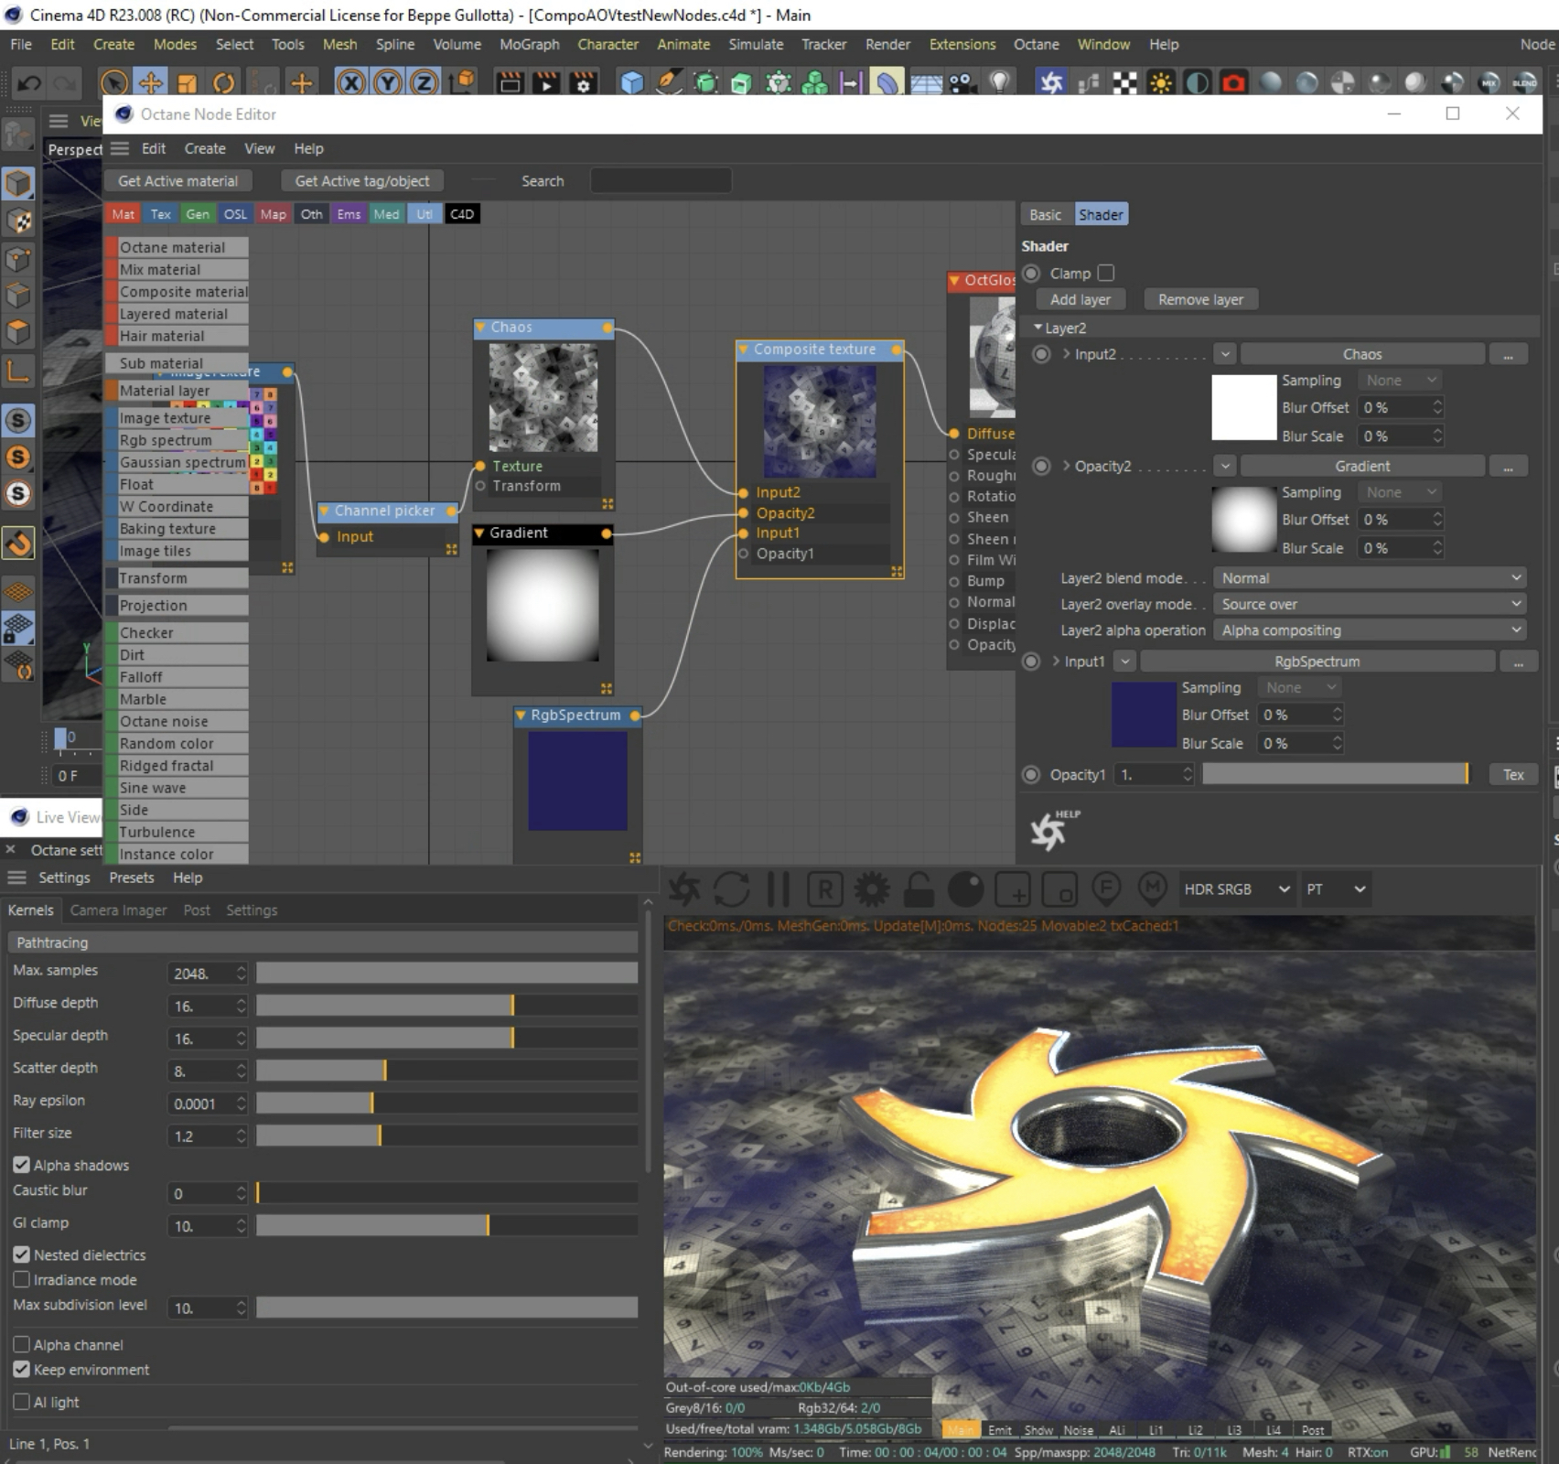Send scene with Live Viewer Octane icon
Screen dimensions: 1559x1464
(684, 889)
